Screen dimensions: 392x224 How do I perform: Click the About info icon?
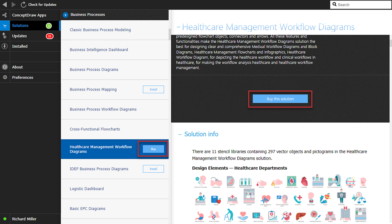[x=5, y=67]
